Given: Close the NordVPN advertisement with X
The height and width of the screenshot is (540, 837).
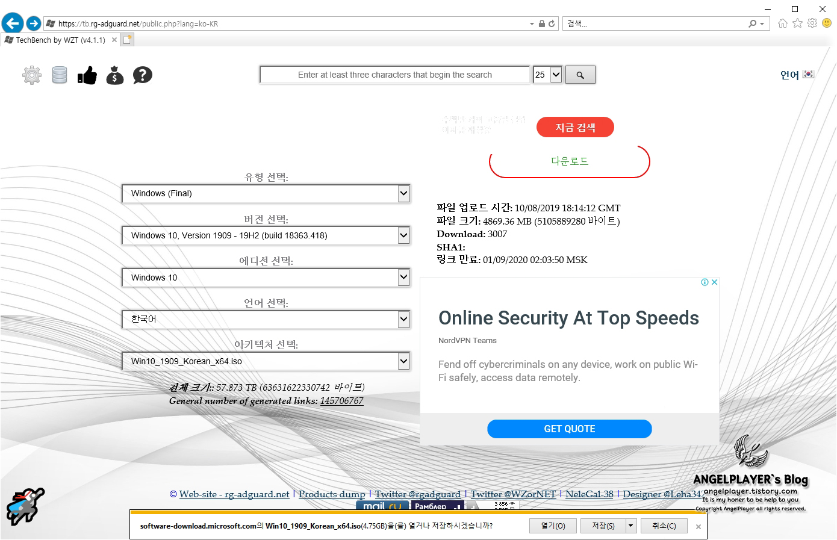Looking at the screenshot, I should (x=714, y=282).
